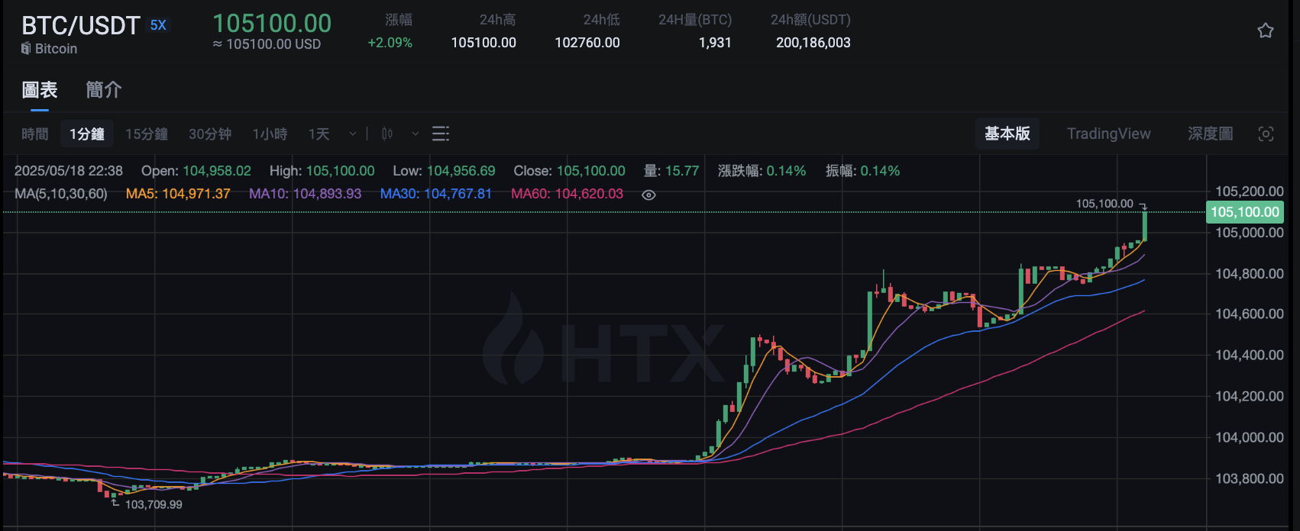Click the MA10: 104,893.93 legend
Viewport: 1300px width, 531px height.
[x=306, y=194]
